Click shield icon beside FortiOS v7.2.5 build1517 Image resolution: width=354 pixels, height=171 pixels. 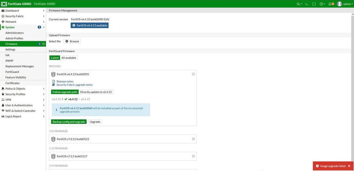53,156
